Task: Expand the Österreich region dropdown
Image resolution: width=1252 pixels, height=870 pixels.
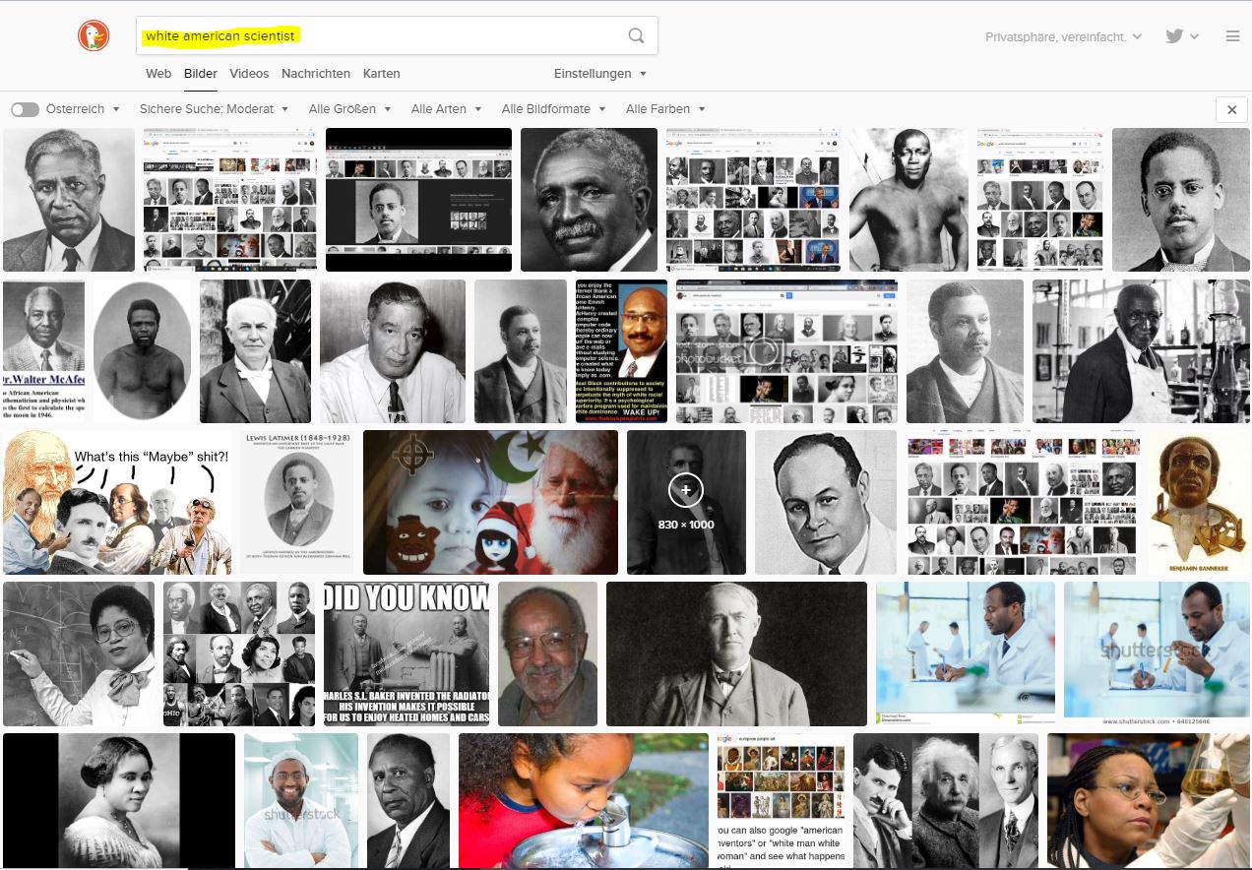Action: [x=83, y=109]
